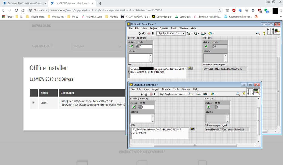The width and height of the screenshot is (283, 165).
Task: Expand Align Objects dropdown in lower window
Action: pos(191,94)
